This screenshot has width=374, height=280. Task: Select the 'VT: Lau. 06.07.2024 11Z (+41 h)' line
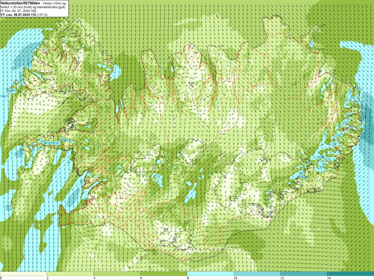(24, 14)
